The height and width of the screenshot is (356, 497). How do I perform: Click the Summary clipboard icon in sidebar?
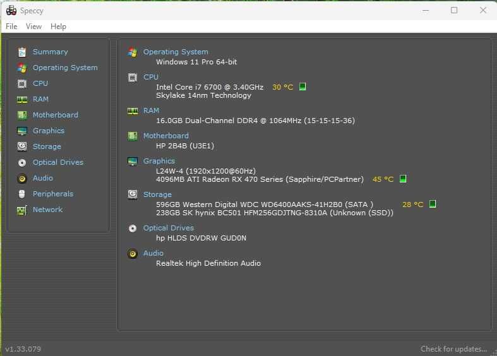click(x=22, y=52)
